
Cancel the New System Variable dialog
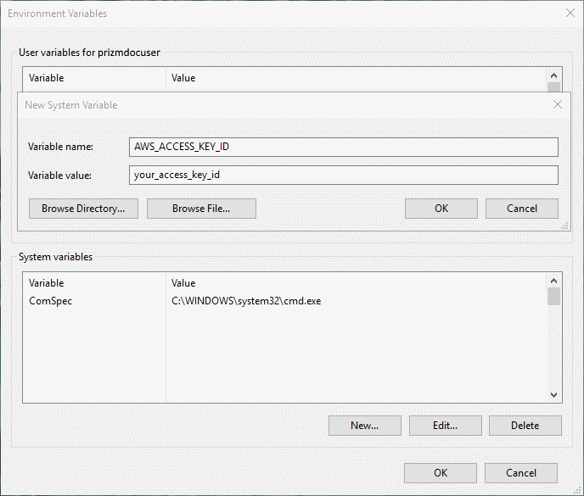coord(521,209)
